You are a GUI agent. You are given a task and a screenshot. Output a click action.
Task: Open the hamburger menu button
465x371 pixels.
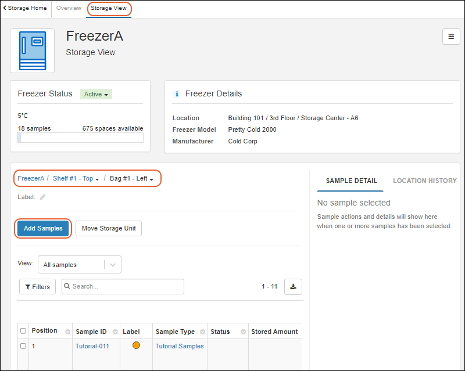coord(451,37)
